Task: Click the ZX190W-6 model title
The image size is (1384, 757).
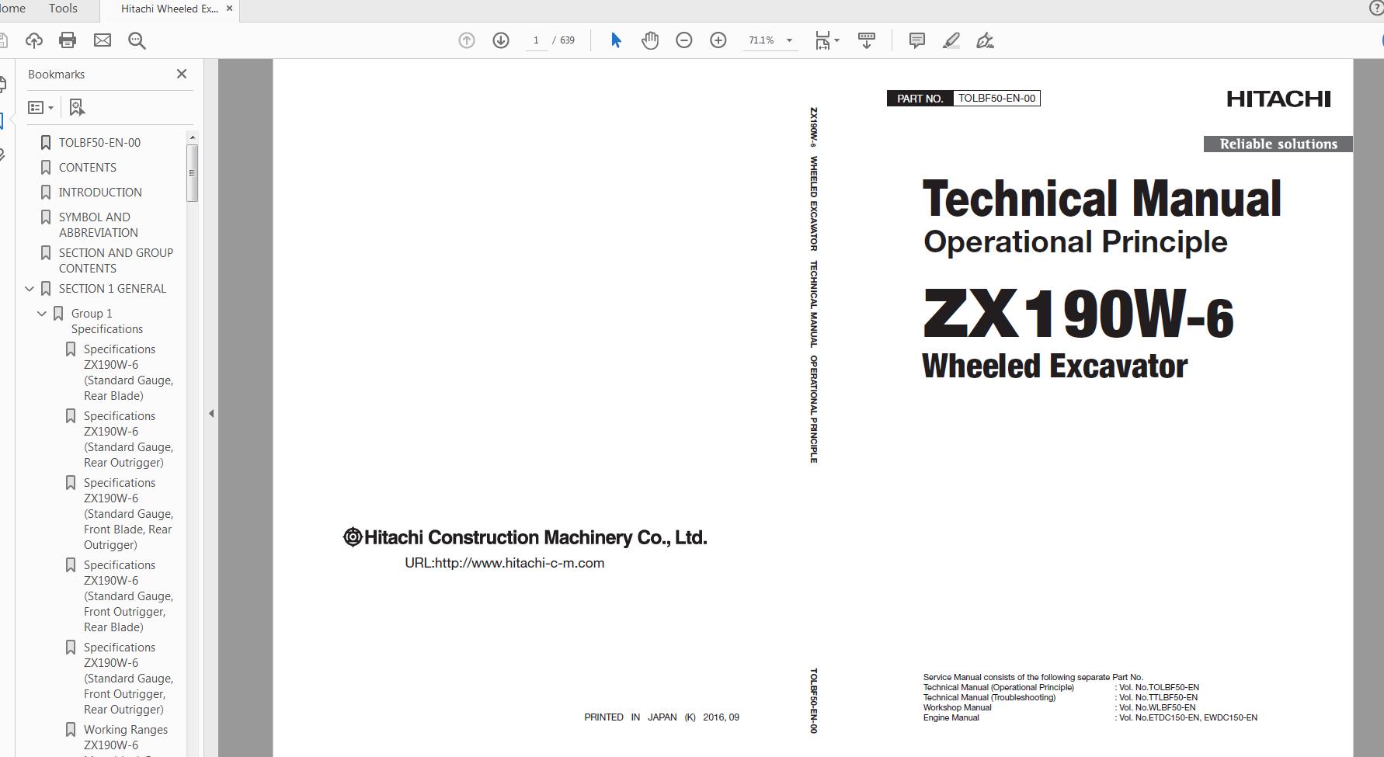Action: pos(1077,314)
